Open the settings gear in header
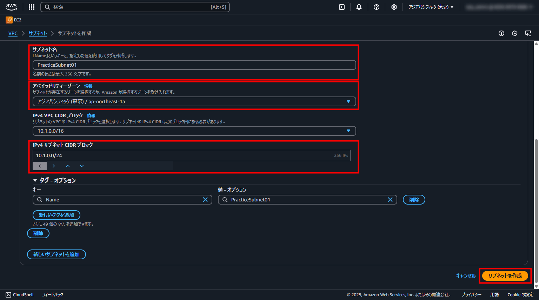539x300 pixels. pos(394,7)
